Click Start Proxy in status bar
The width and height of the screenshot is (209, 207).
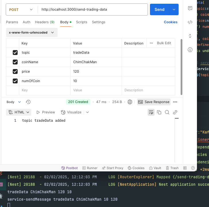[113, 168]
